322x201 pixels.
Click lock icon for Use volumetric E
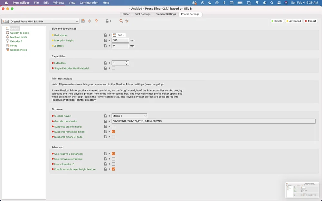tap(105, 164)
